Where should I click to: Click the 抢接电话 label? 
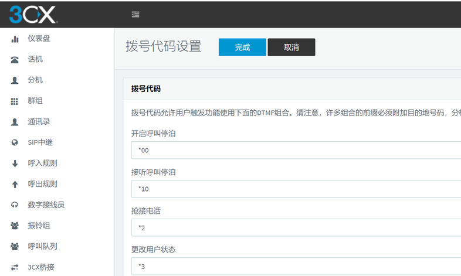(x=146, y=211)
